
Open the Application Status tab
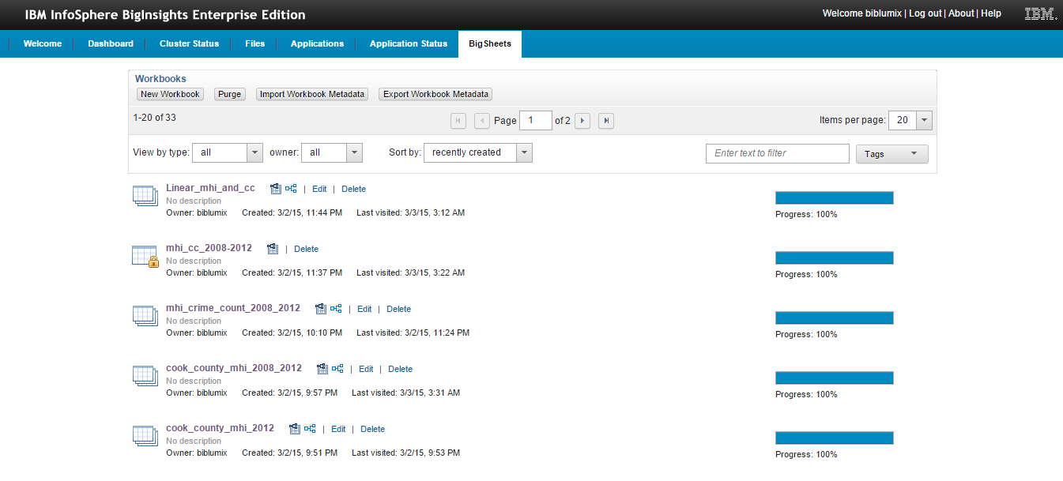[409, 43]
